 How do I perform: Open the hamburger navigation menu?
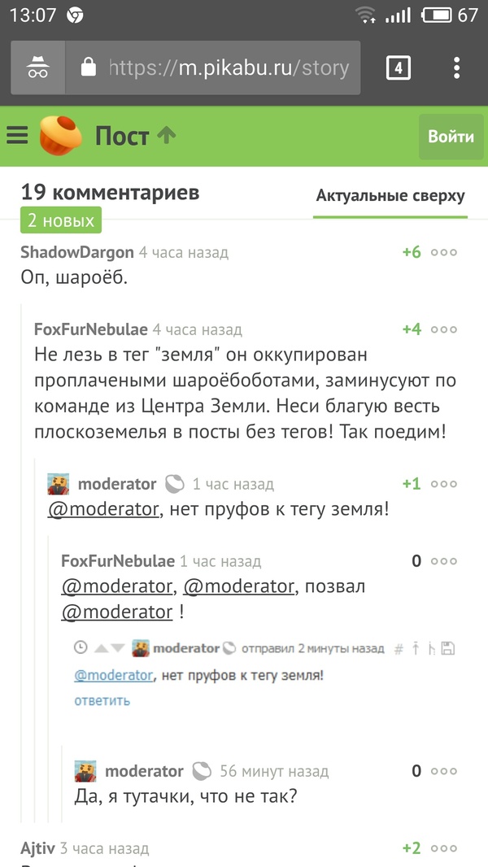(x=17, y=135)
